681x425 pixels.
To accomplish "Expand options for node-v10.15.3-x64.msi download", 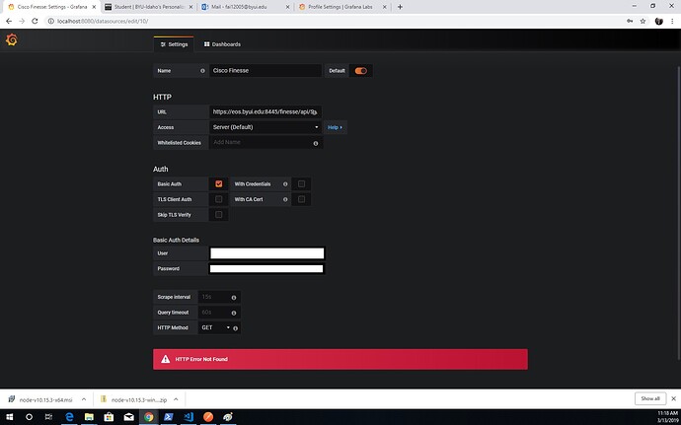I will click(84, 399).
